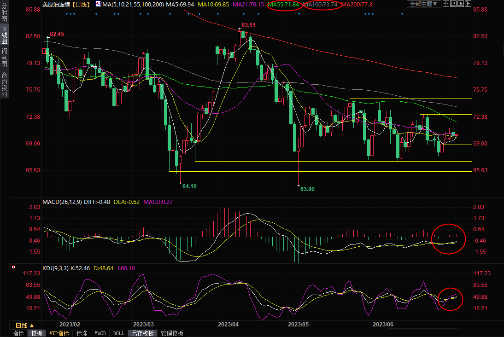The image size is (504, 337).
Task: Click the 2023/05 date on the time axis
Action: pos(298,325)
